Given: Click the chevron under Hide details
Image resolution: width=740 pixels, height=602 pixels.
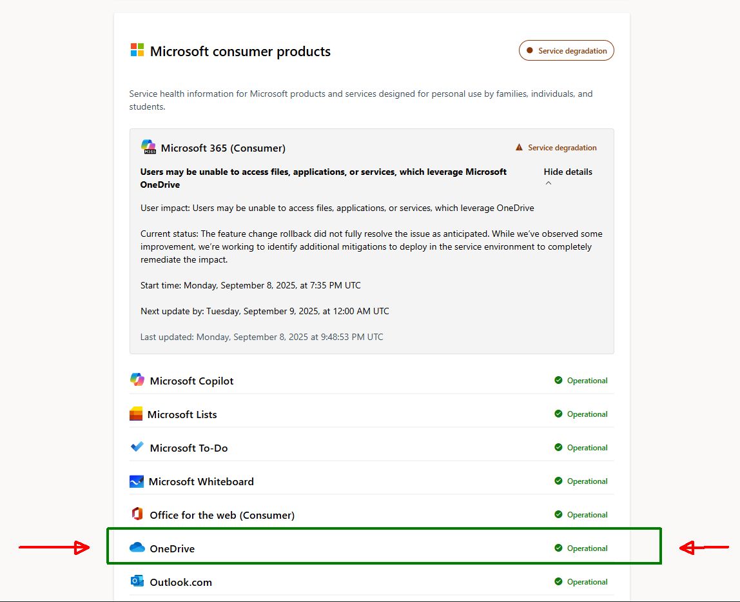Looking at the screenshot, I should click(549, 183).
